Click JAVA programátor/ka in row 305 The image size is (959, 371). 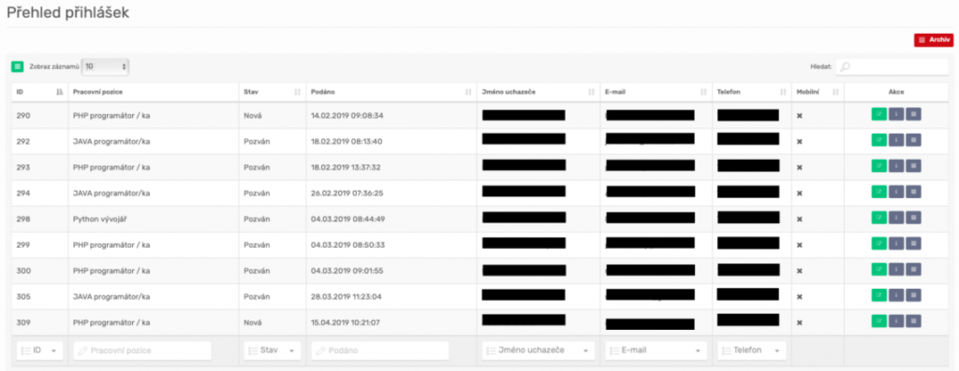(111, 296)
